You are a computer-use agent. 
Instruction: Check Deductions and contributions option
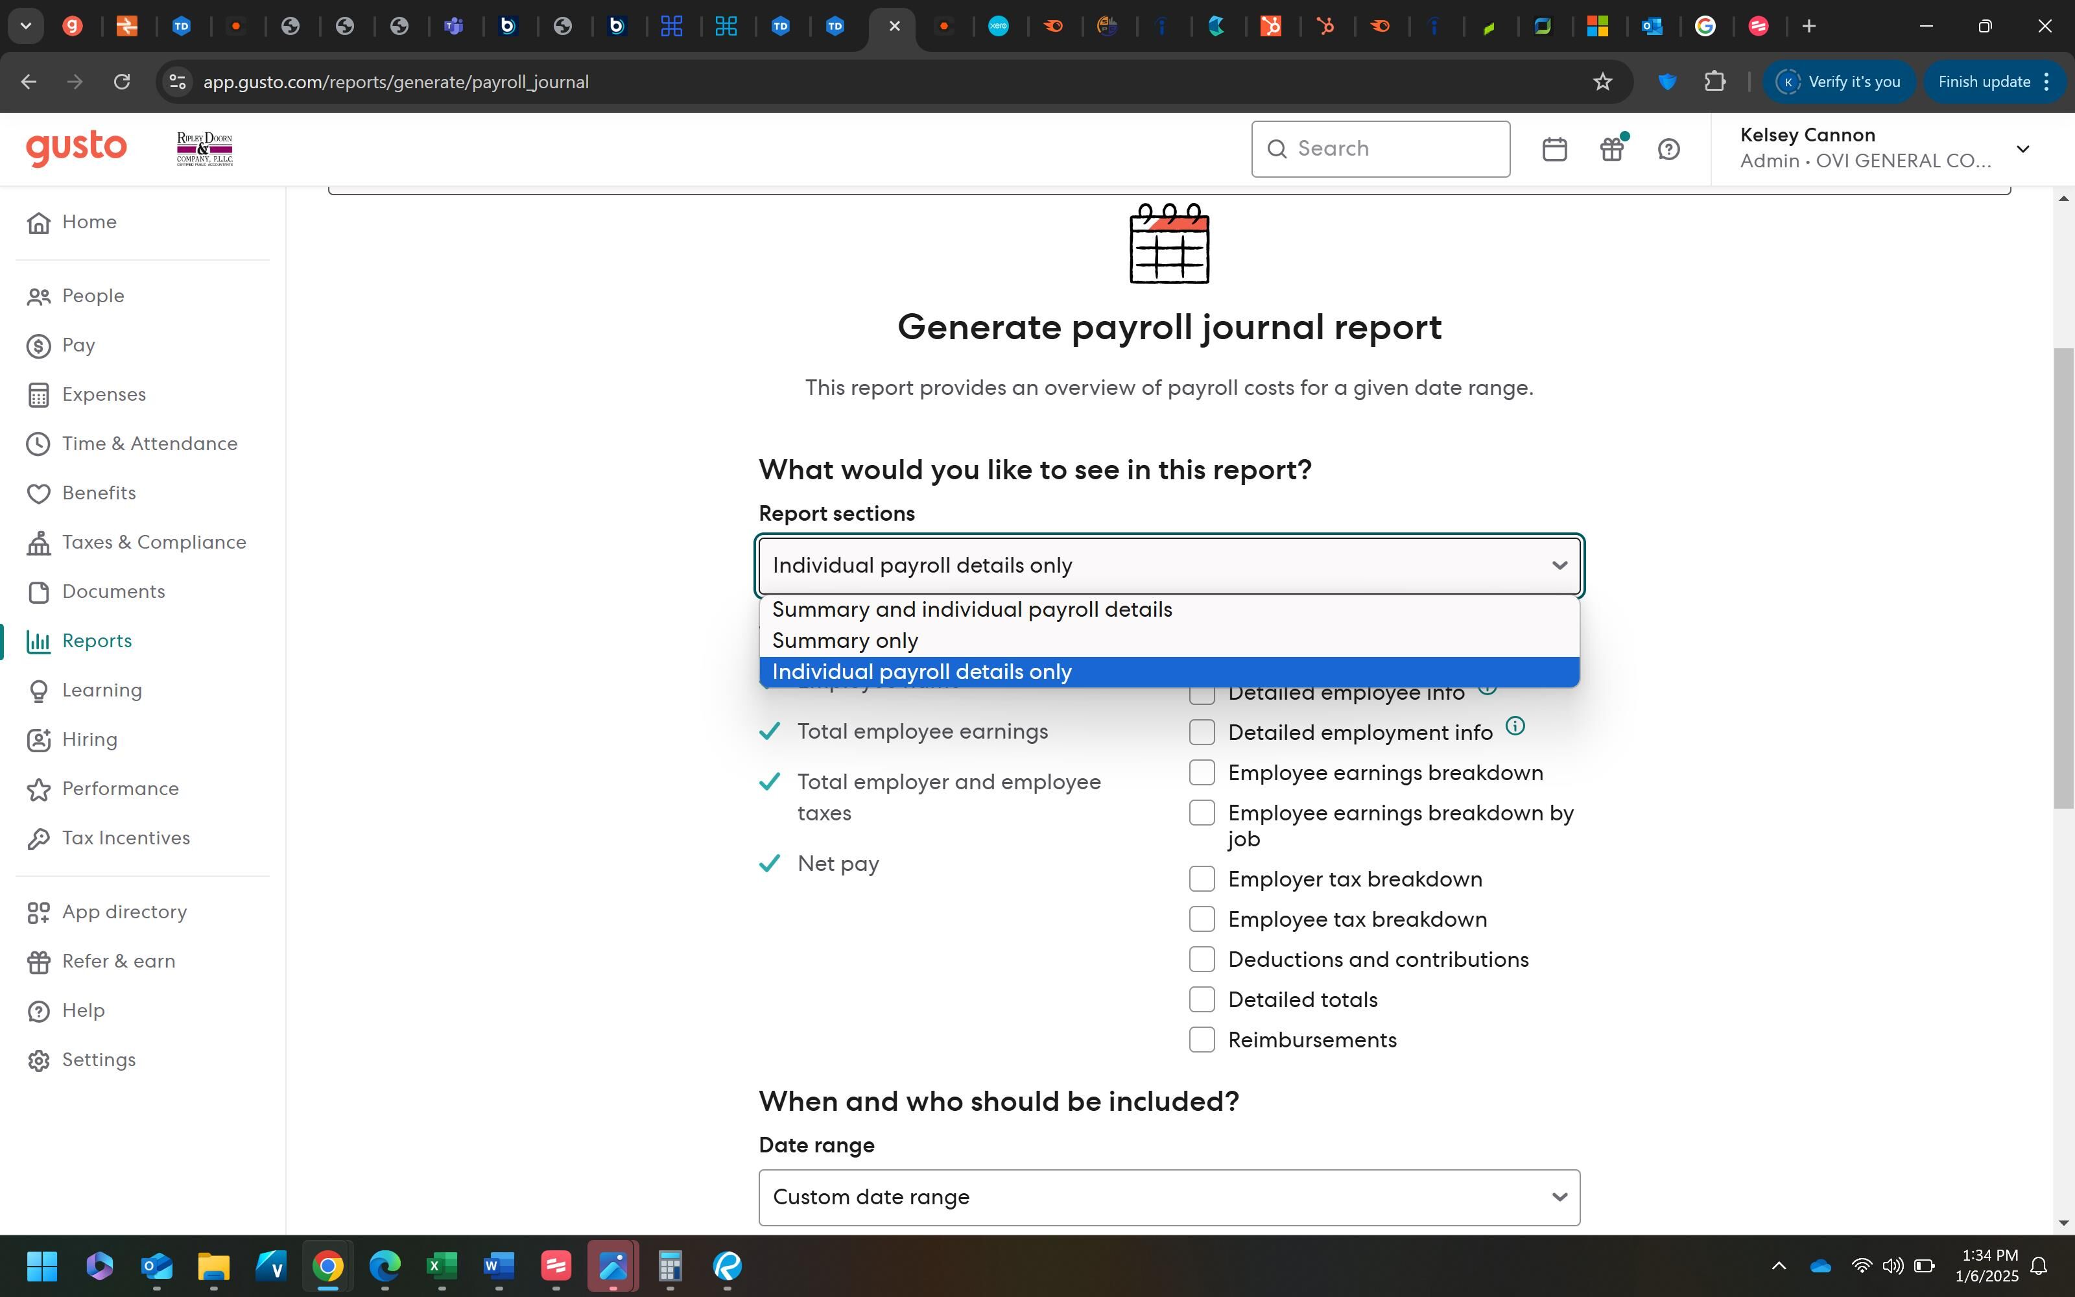[x=1202, y=959]
